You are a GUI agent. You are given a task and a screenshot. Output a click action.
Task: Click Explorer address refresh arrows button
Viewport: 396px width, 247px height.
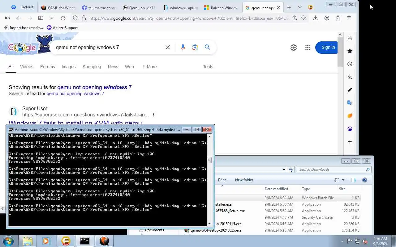(x=291, y=170)
